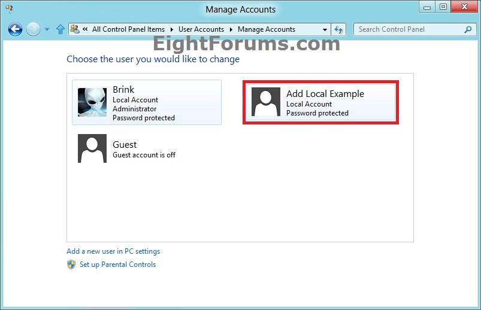
Task: Minimize the Manage Accounts window
Action: coord(427,7)
